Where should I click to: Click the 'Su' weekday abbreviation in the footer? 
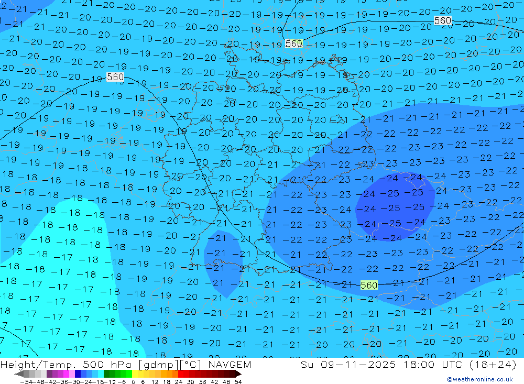pos(307,364)
